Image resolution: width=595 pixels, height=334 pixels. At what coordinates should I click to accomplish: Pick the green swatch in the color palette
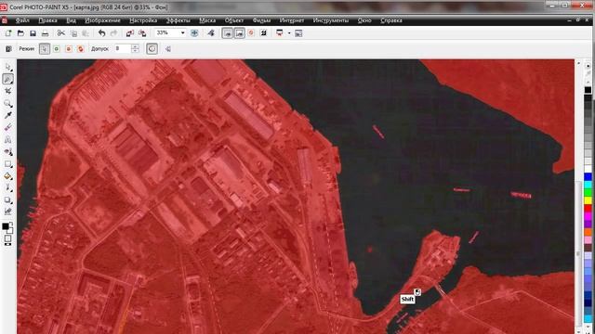pos(588,192)
